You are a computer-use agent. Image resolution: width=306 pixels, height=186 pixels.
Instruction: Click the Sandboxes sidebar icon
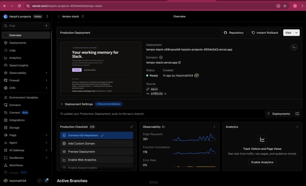tap(6, 157)
